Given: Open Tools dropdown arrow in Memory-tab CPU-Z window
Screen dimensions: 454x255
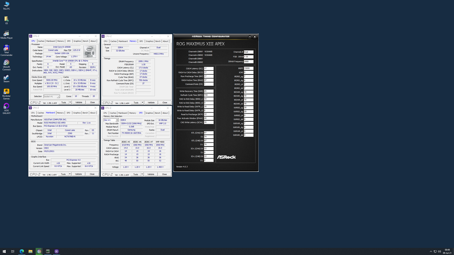Looking at the screenshot, I should [x=142, y=102].
